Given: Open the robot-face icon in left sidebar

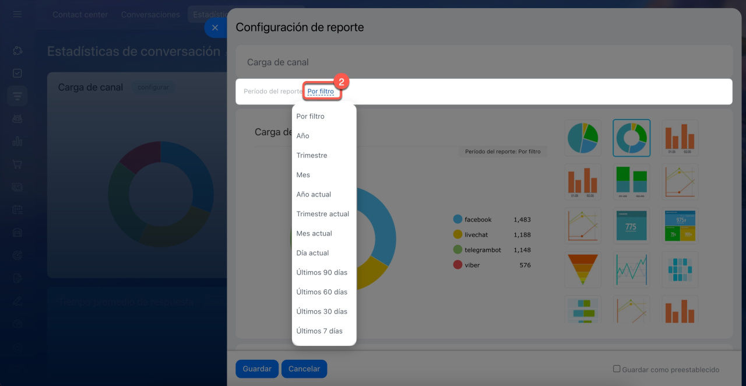Looking at the screenshot, I should click(17, 118).
